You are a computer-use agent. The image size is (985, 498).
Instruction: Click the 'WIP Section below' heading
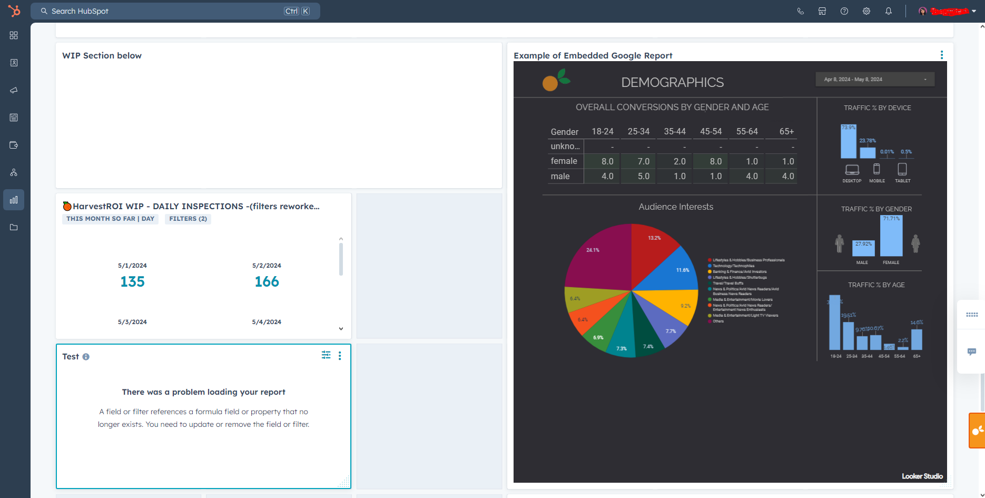coord(102,55)
